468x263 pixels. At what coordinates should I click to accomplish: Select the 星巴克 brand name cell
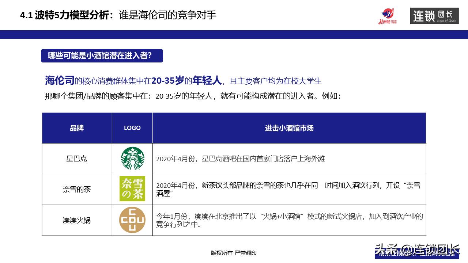coord(77,159)
